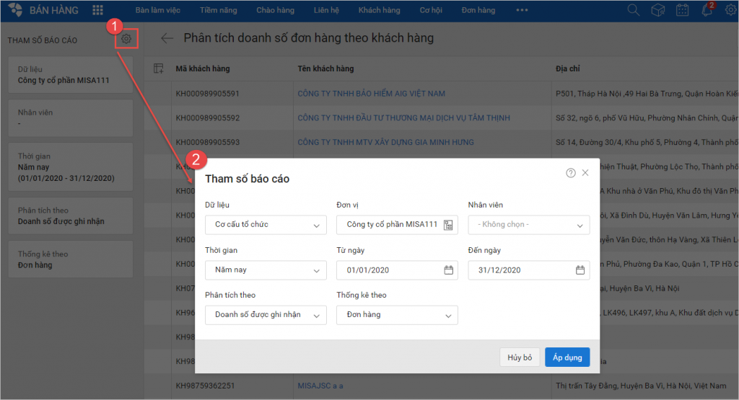This screenshot has height=400, width=739.
Task: Open the calendar icon in header
Action: coord(682,10)
